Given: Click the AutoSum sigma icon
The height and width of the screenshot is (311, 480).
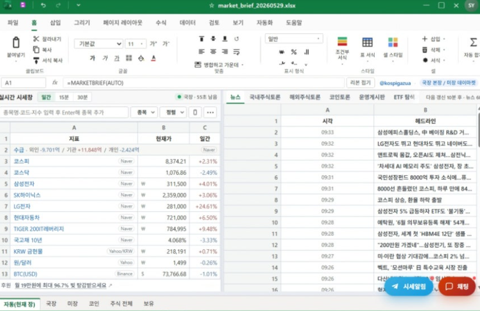Looking at the screenshot, I should tap(473, 43).
